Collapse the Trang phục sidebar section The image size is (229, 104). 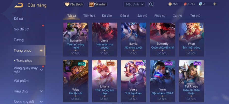[41, 51]
